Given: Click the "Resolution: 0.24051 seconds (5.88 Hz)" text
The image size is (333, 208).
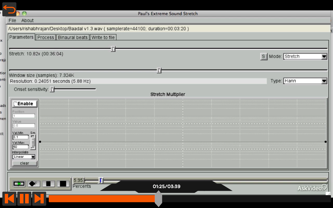Looking at the screenshot, I should [50, 81].
